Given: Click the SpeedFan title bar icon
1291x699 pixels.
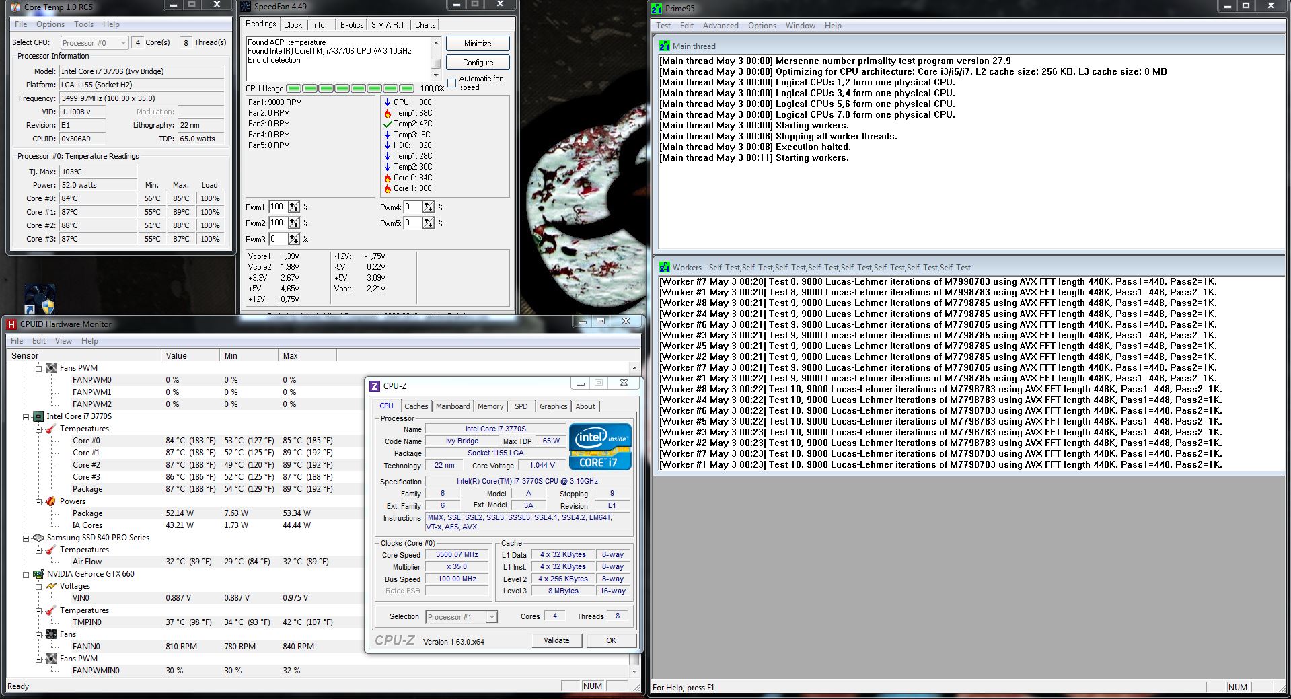Looking at the screenshot, I should point(247,7).
